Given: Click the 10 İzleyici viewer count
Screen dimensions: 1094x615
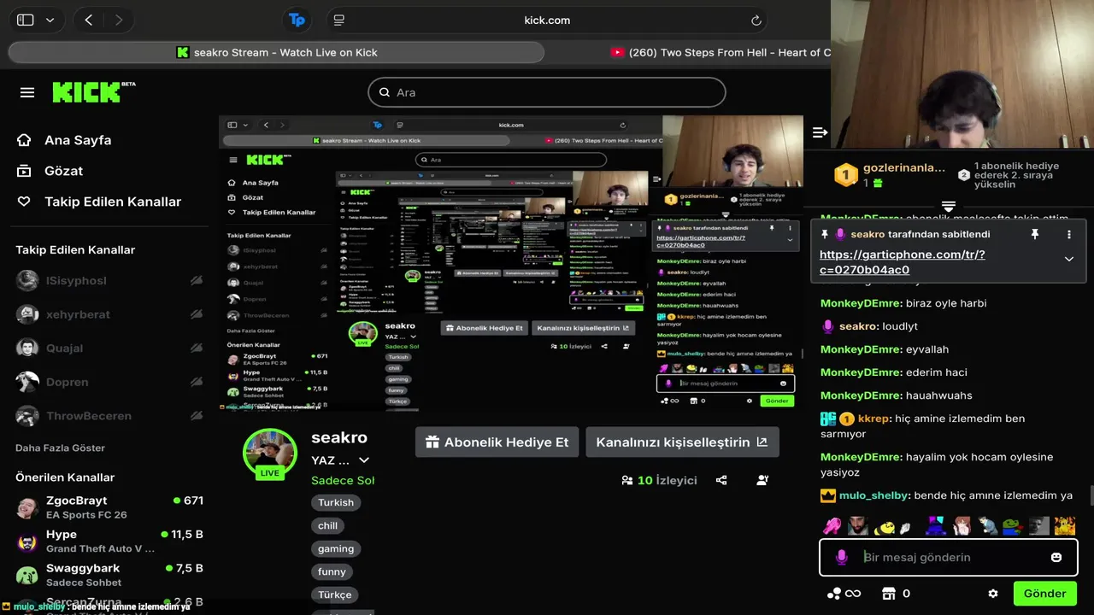Looking at the screenshot, I should click(659, 480).
